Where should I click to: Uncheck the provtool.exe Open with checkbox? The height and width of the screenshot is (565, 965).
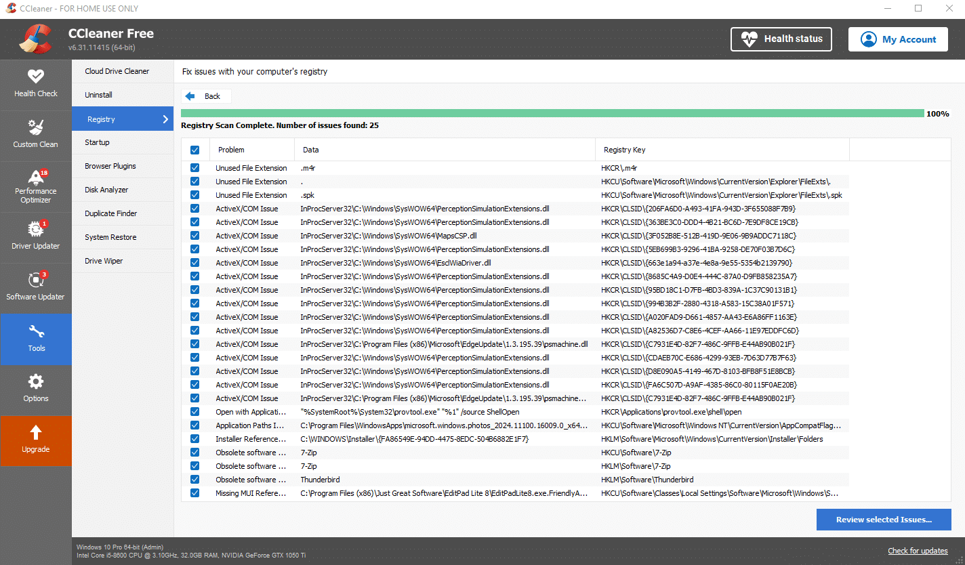195,412
